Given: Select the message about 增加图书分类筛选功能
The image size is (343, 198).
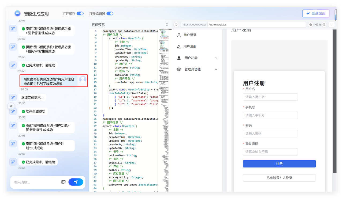Looking at the screenshot, I should tap(49, 81).
